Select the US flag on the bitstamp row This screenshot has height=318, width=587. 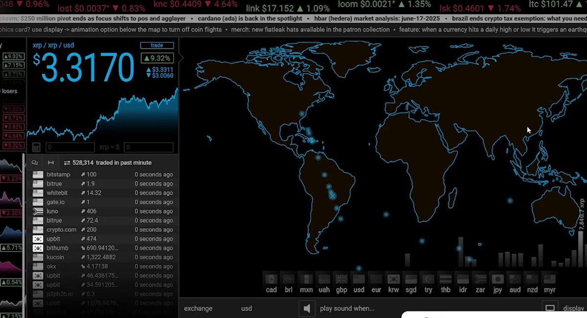click(38, 174)
